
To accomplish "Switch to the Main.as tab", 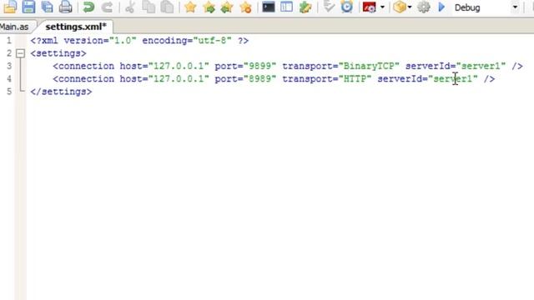I will click(15, 27).
